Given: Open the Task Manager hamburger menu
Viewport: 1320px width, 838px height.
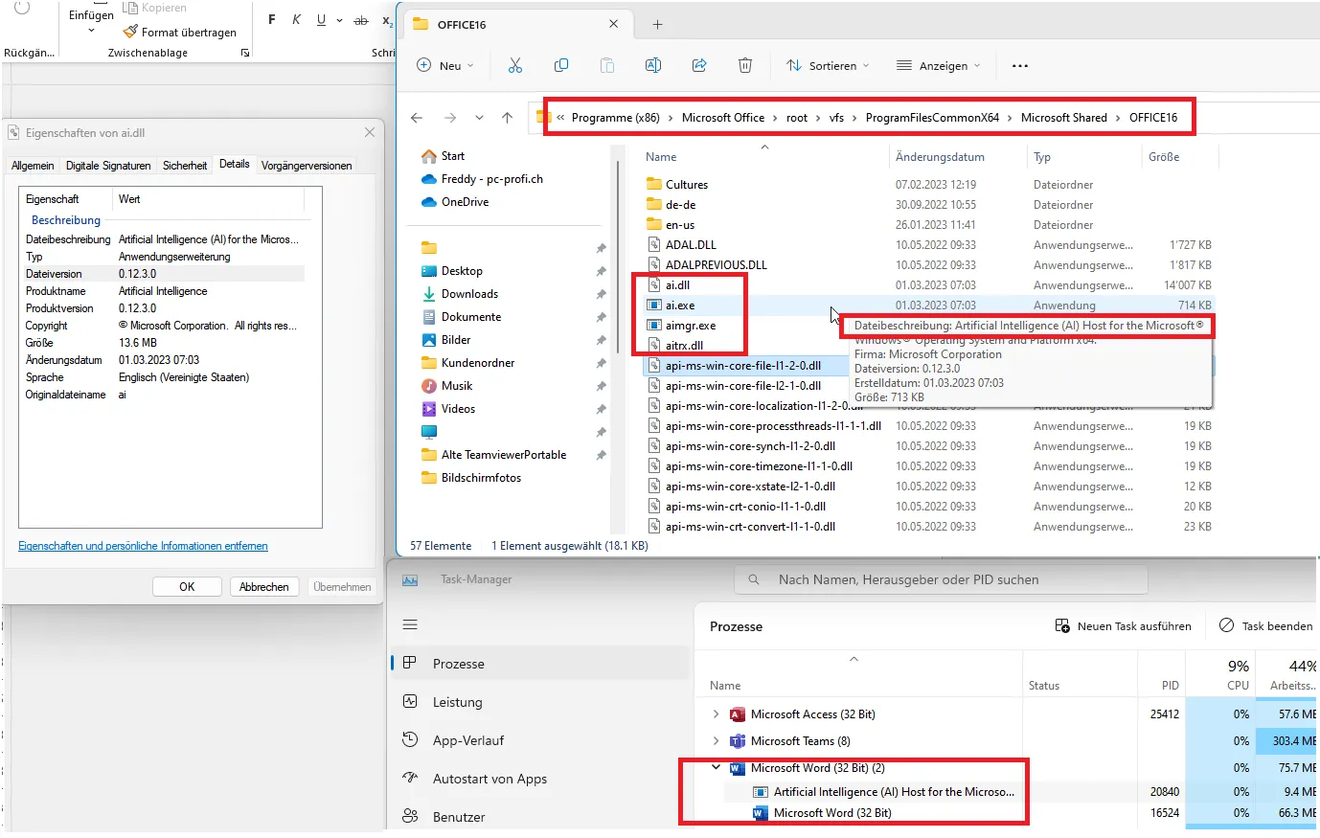Looking at the screenshot, I should 410,624.
